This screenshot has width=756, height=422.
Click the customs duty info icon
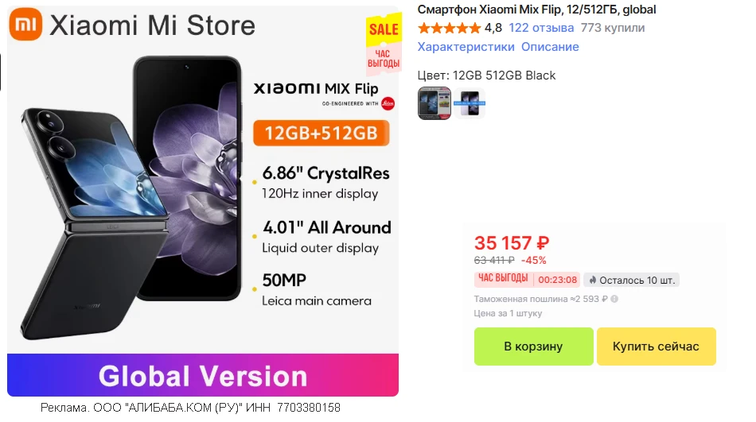tap(614, 299)
